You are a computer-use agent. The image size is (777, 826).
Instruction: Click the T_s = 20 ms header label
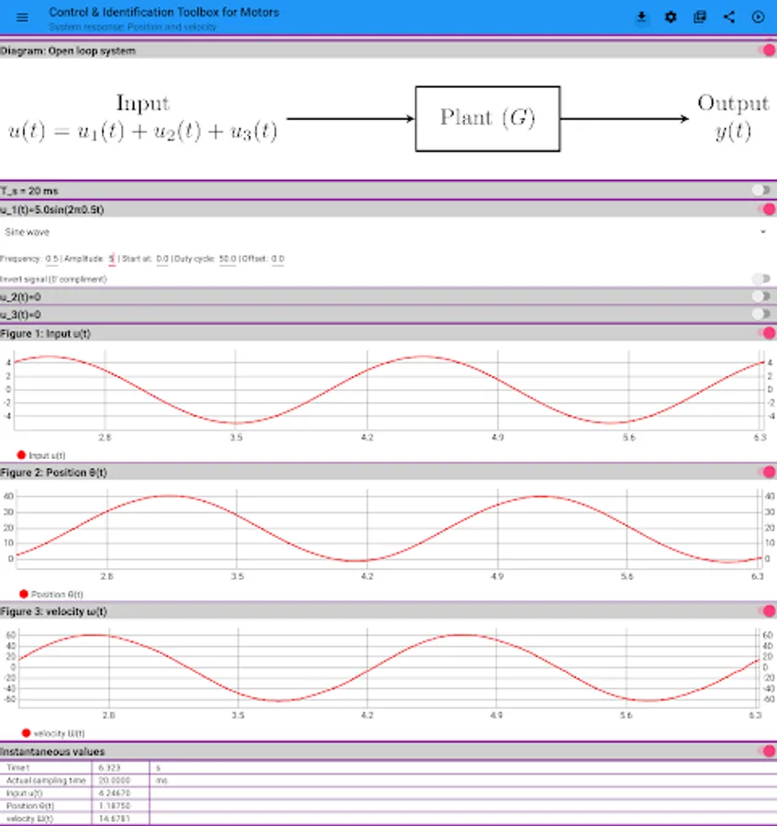coord(29,191)
